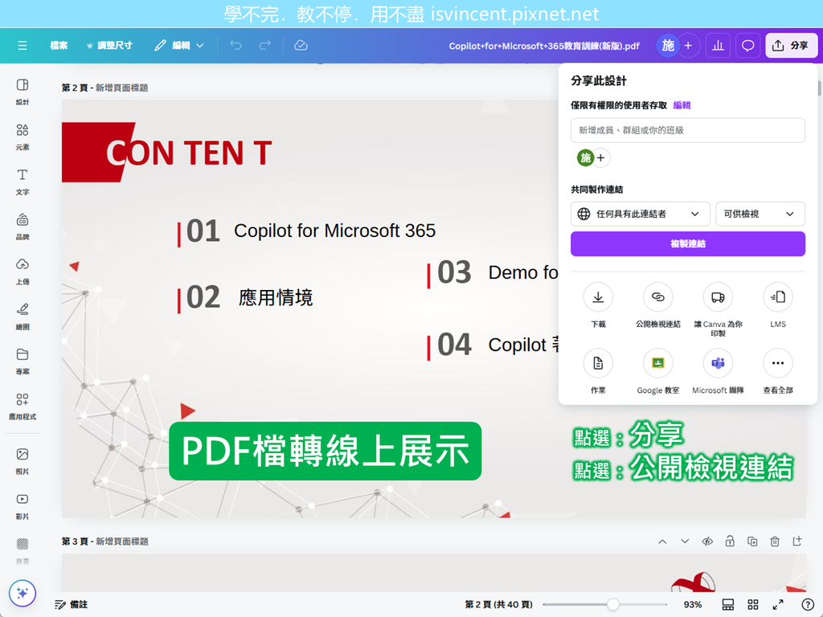Screen dimensions: 823x617
Task: Select the document title Copilot+for+Microsoft+365 pdf
Action: click(544, 46)
